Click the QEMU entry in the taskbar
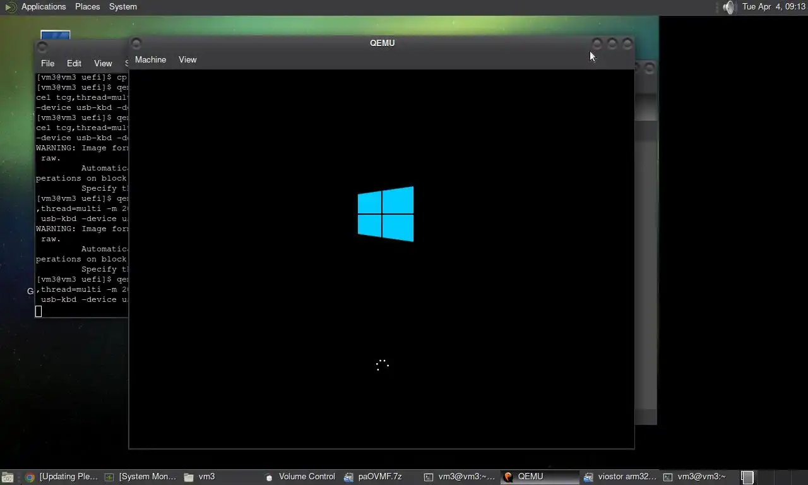The width and height of the screenshot is (808, 485). click(x=539, y=477)
